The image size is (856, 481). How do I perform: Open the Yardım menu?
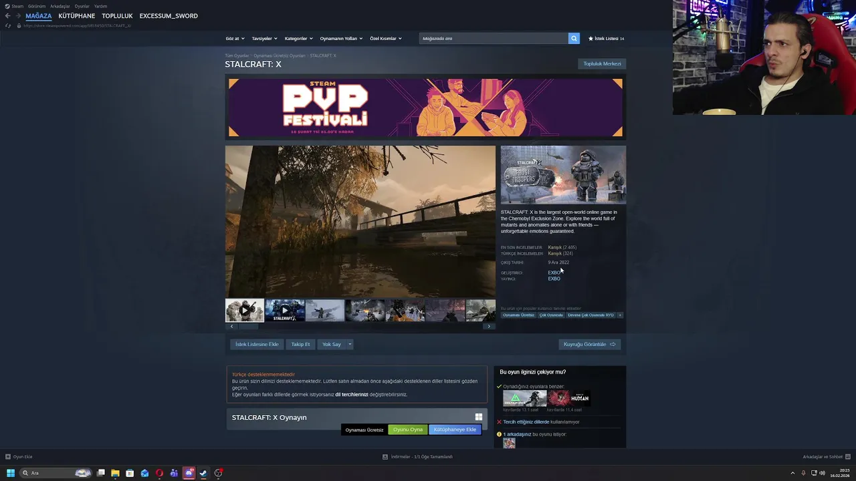[x=100, y=6]
